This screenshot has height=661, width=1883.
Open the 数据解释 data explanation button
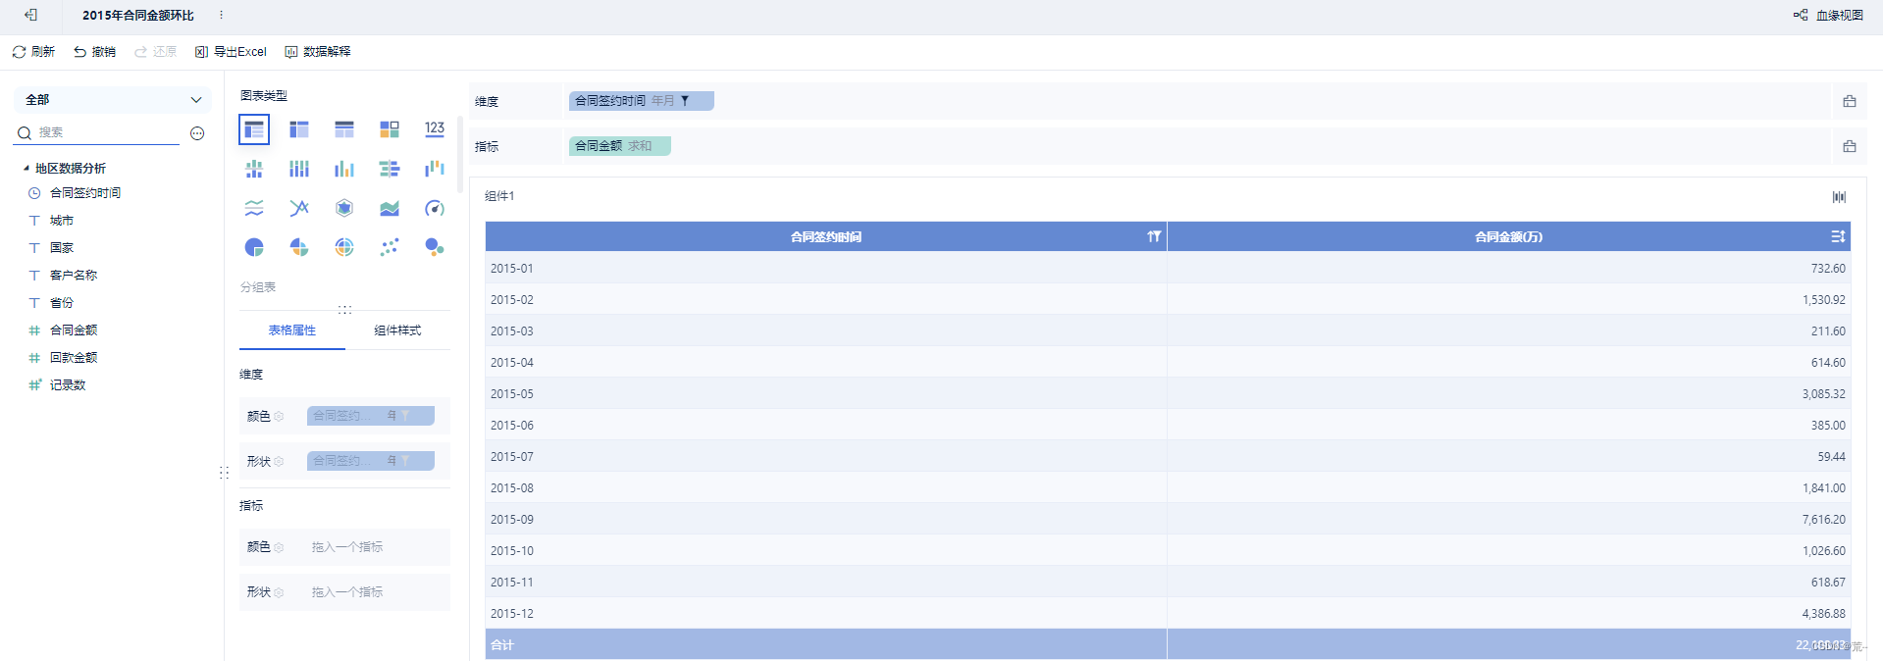[317, 52]
